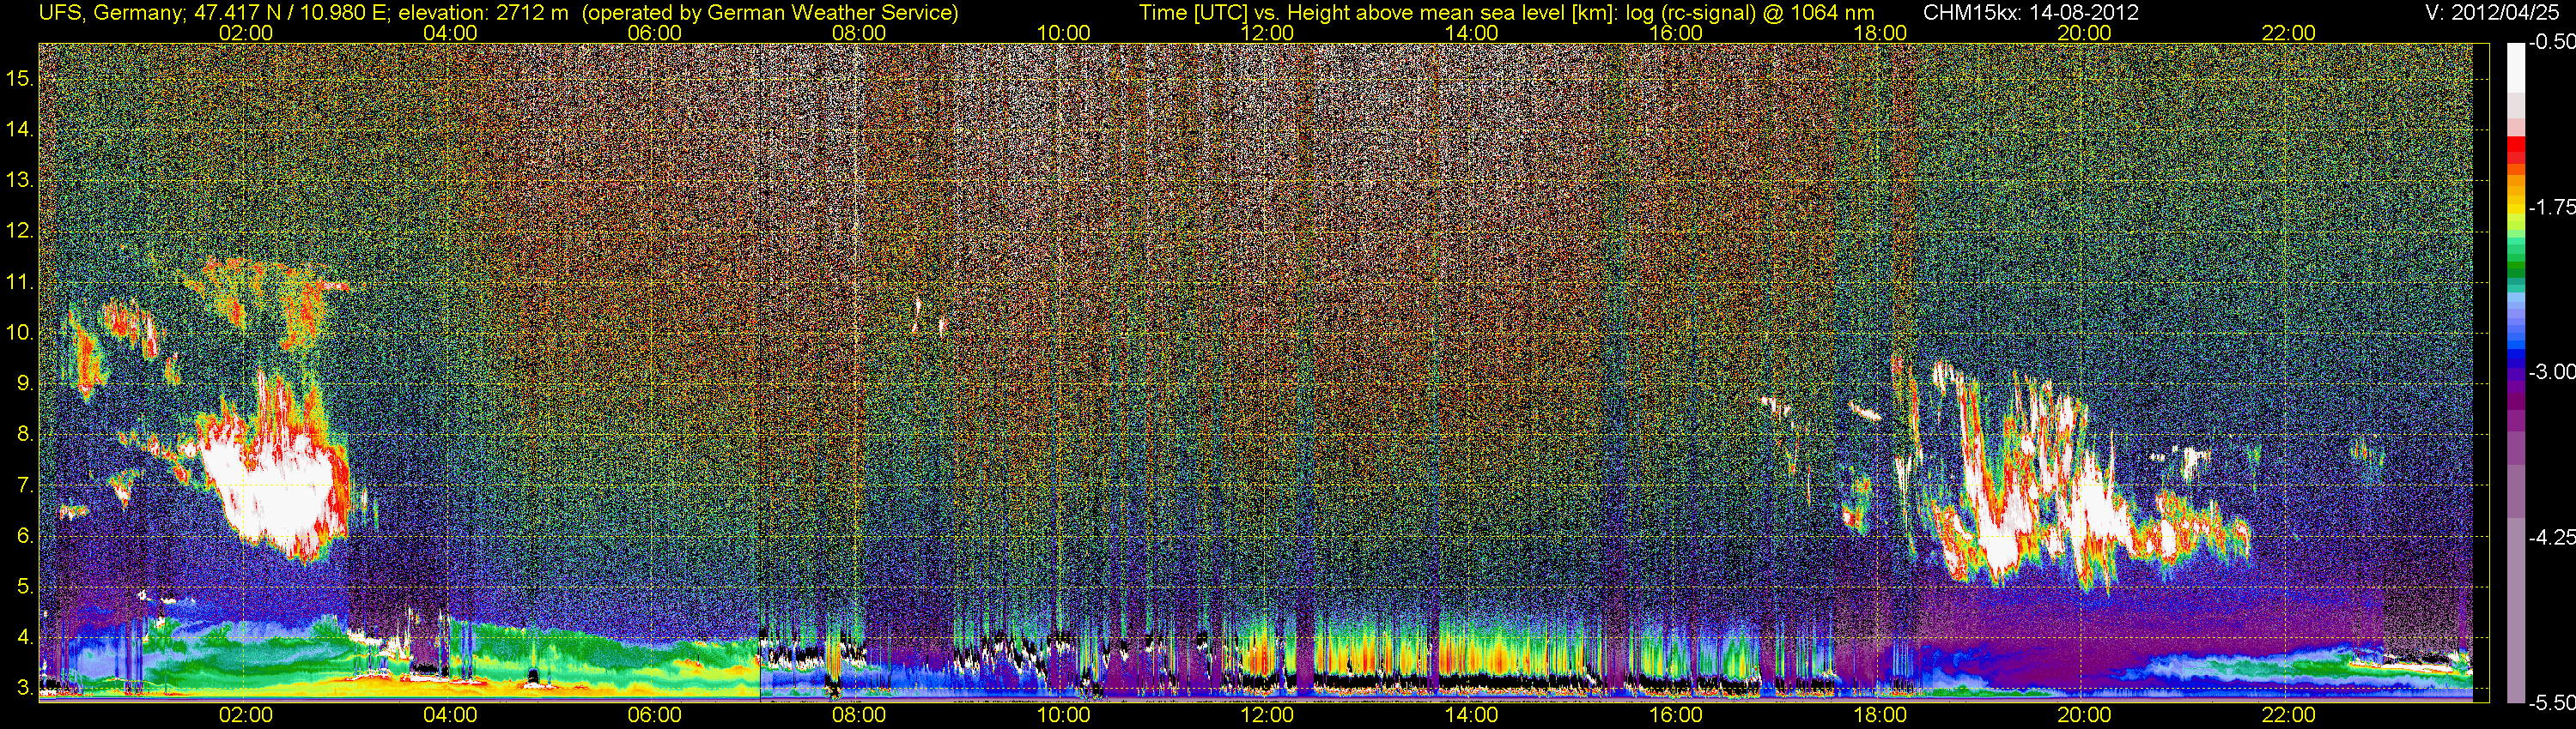The height and width of the screenshot is (729, 2576).
Task: Click the '-4.25' color scale value
Action: point(2551,537)
